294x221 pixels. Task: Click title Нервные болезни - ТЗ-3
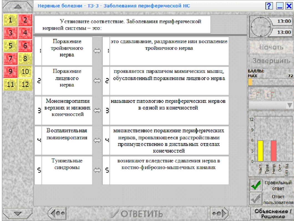click(114, 6)
